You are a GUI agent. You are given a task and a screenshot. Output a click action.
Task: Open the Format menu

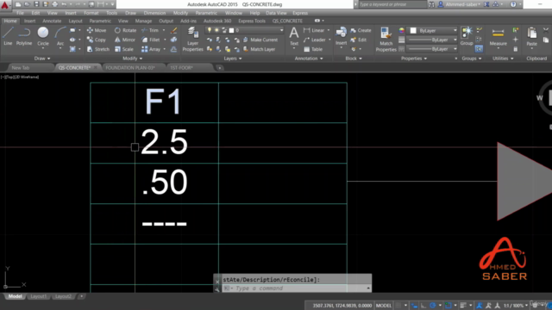coord(91,13)
